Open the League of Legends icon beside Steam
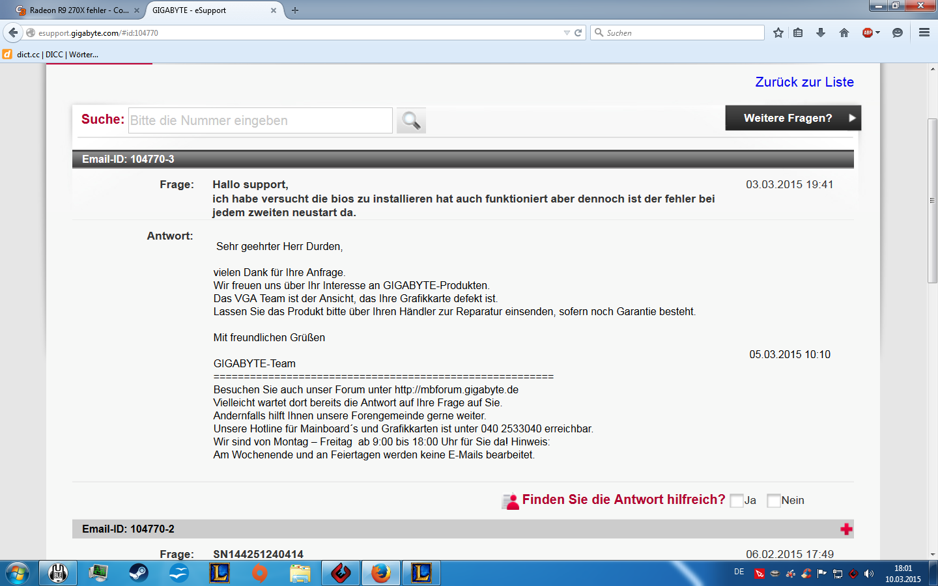This screenshot has width=938, height=586. click(x=219, y=574)
